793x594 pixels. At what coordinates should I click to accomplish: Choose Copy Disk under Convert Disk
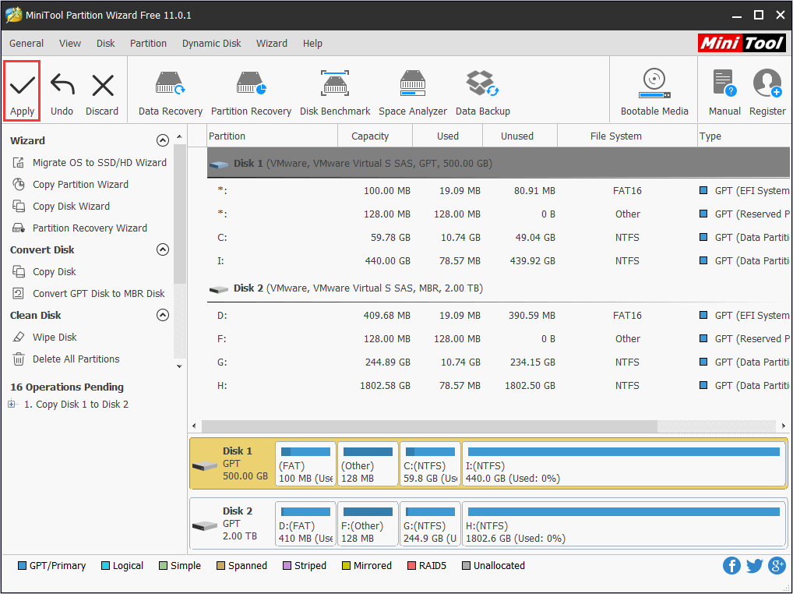click(44, 272)
